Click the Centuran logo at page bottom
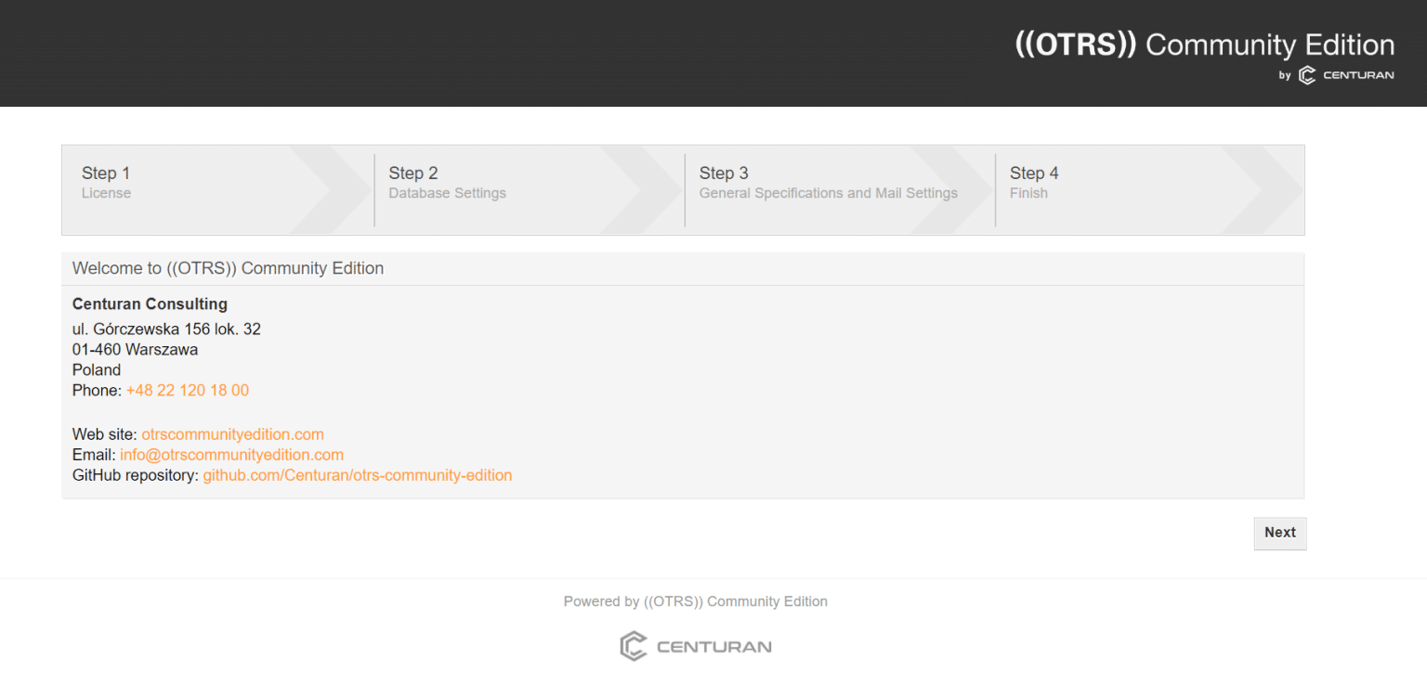Viewport: 1427px width, 684px height. click(x=695, y=644)
